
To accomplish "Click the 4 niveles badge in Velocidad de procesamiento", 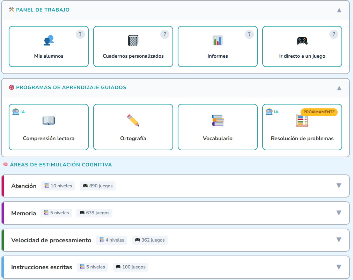I will [x=112, y=240].
